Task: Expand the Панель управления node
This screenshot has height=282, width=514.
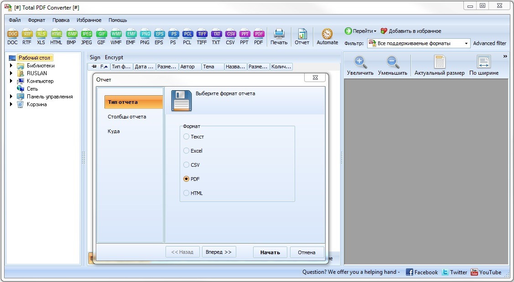Action: click(11, 96)
